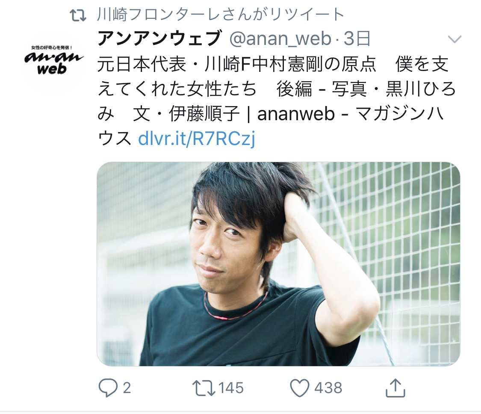Toggle the retweet arrows icon
The width and height of the screenshot is (481, 414).
pos(204,388)
